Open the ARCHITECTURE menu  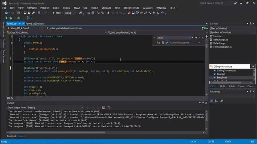coord(131,8)
